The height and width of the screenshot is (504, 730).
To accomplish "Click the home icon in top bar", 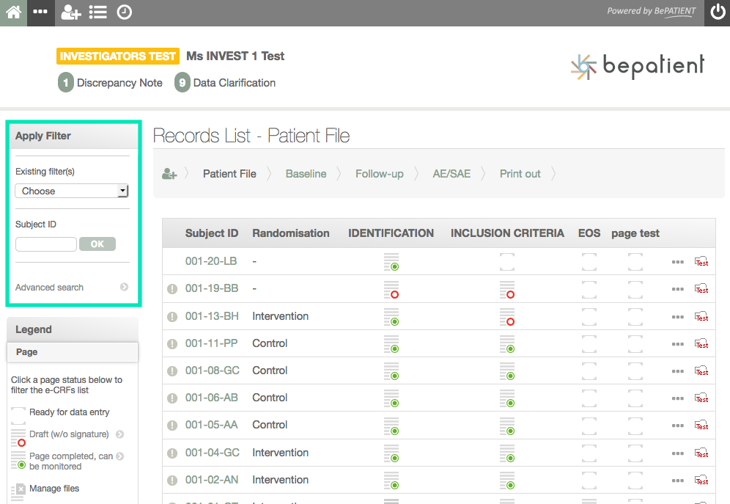I will [13, 12].
